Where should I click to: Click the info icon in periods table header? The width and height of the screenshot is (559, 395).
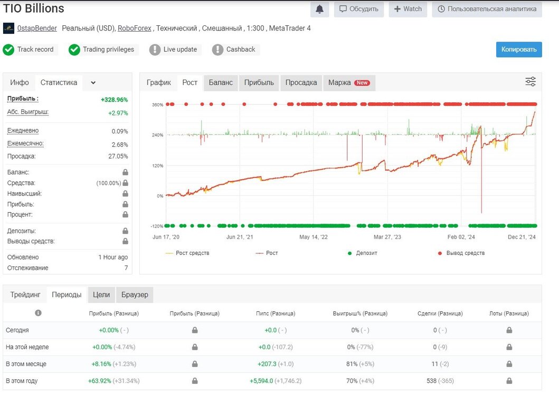point(38,313)
